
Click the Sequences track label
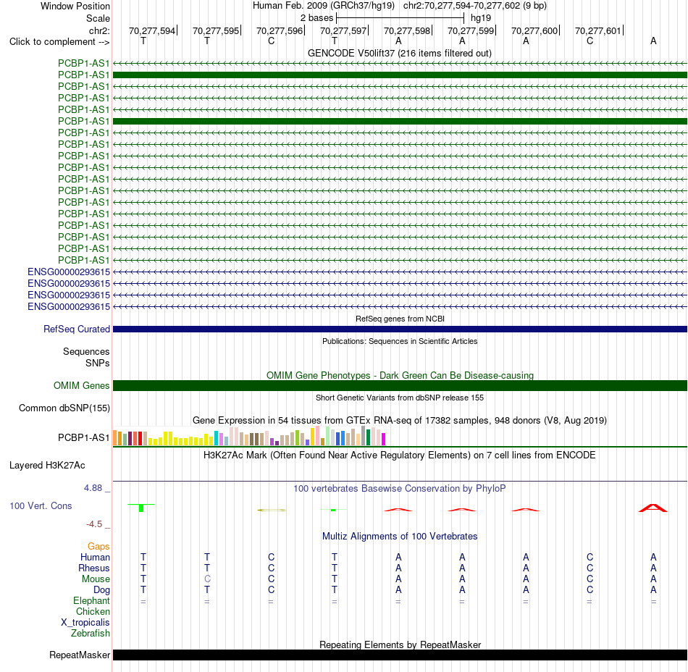coord(86,351)
